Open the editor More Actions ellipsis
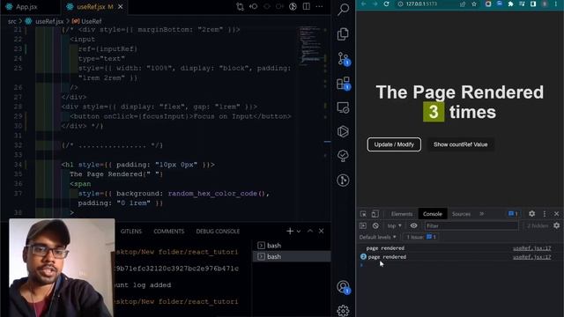The height and width of the screenshot is (317, 564). click(319, 6)
